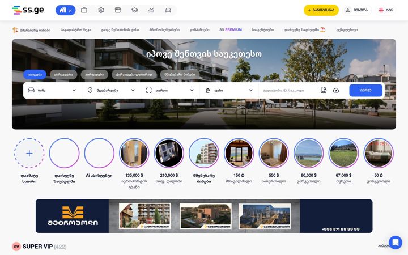
Task: Open the shop storefront category icon
Action: click(118, 10)
